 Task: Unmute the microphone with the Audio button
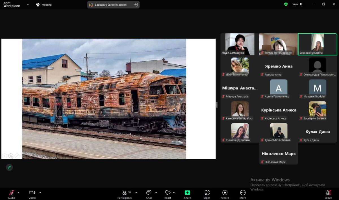coord(12,193)
